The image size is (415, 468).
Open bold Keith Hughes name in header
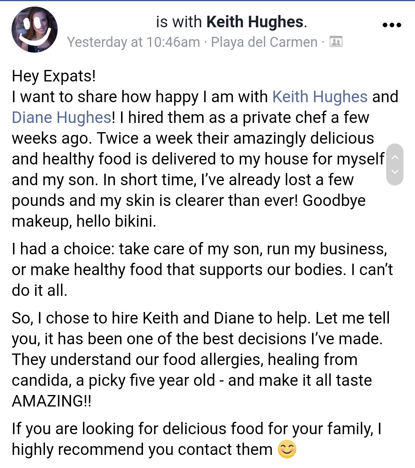[x=255, y=22]
